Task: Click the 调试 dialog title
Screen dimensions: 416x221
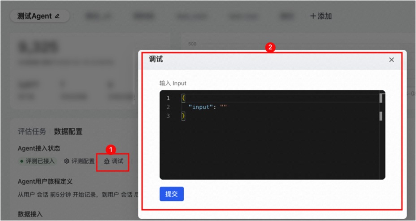Action: (156, 60)
